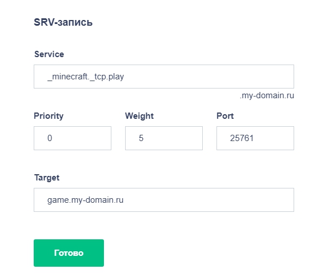Viewport: 321px width, 277px height.
Task: Activate the Weight input field
Action: click(x=164, y=138)
